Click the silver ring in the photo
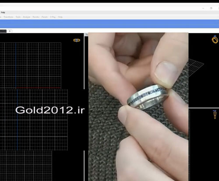Viewport: 219px width, 181px height. tap(148, 97)
